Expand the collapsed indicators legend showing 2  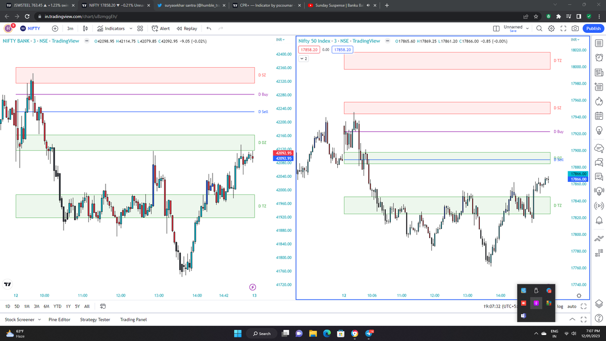tap(304, 59)
